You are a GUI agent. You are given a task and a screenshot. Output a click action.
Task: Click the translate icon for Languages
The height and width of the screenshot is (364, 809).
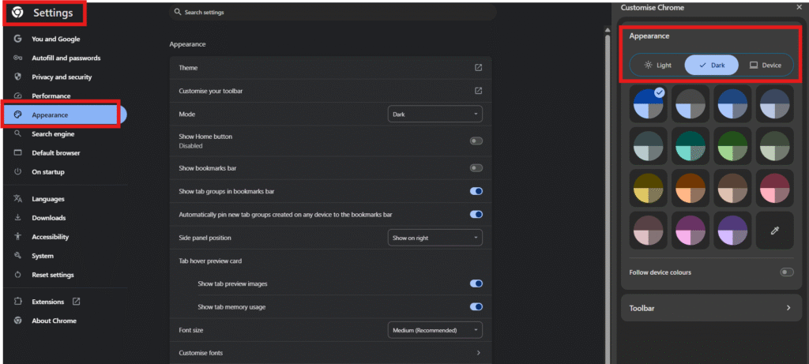pyautogui.click(x=17, y=198)
